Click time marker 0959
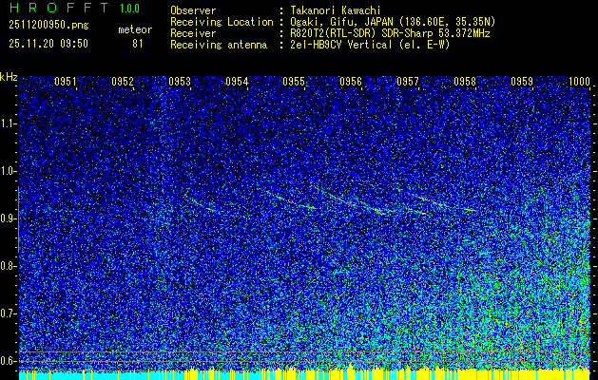The width and height of the screenshot is (598, 380). 522,82
